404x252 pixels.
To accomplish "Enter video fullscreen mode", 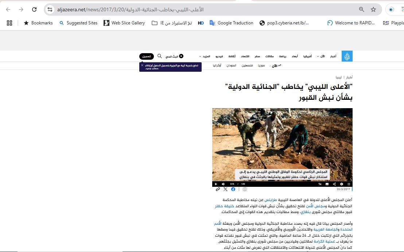I will click(x=349, y=184).
